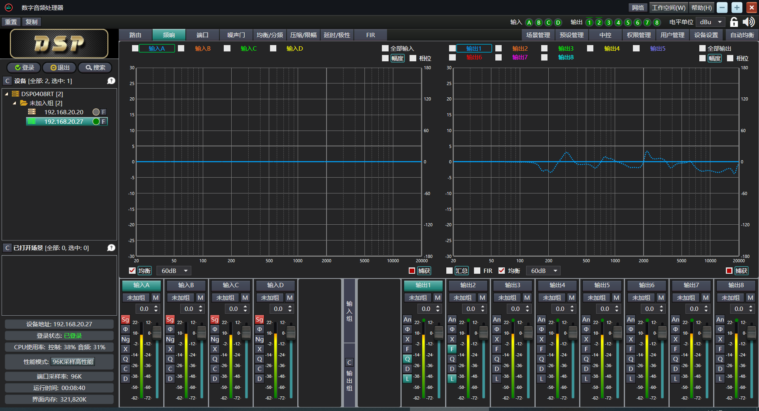Open the 均衡/分频 tab
Image resolution: width=759 pixels, height=411 pixels.
tap(270, 35)
